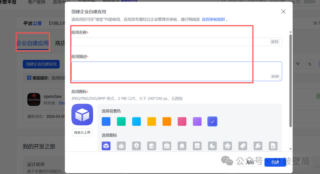The width and height of the screenshot is (320, 174).
Task: Click the dialog scrollbar thumb
Action: coord(290,81)
